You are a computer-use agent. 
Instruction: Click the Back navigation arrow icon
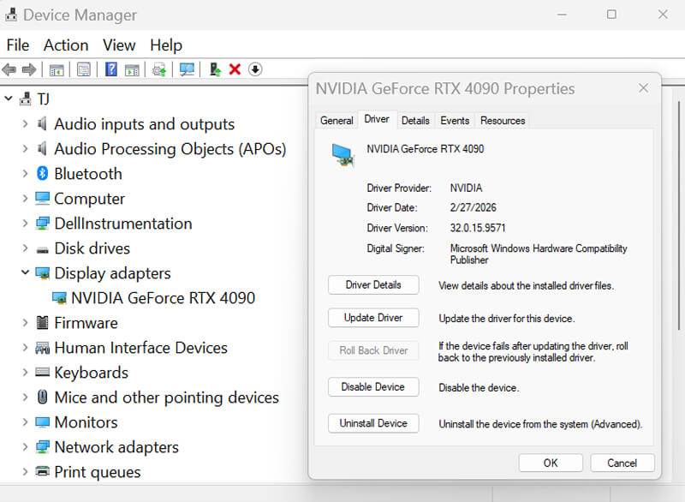pyautogui.click(x=10, y=69)
